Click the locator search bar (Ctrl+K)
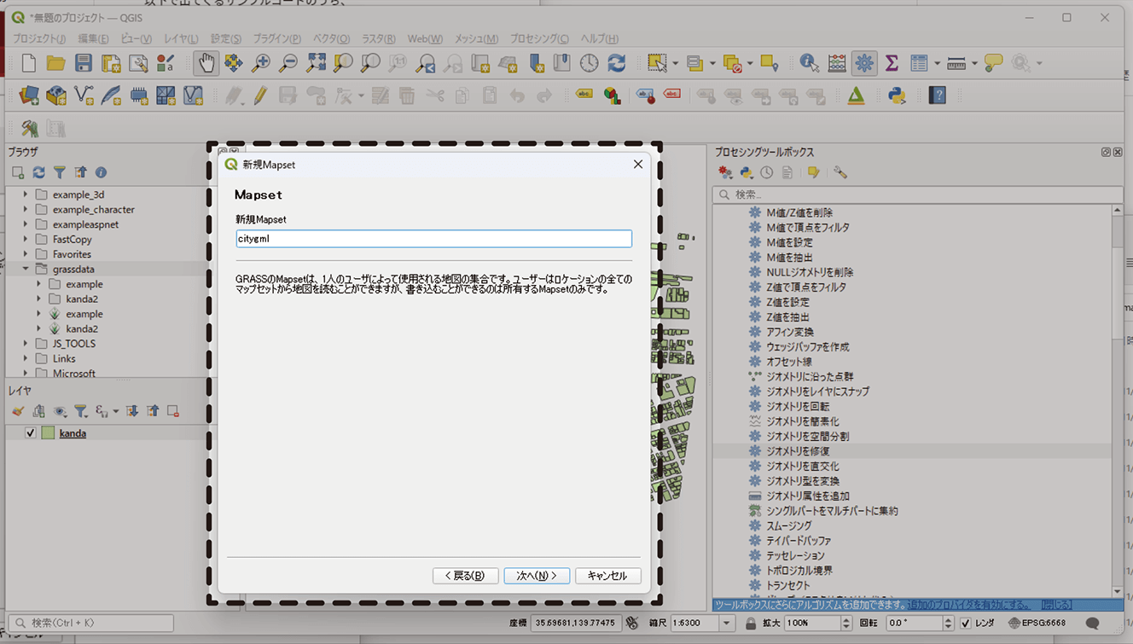 point(91,624)
